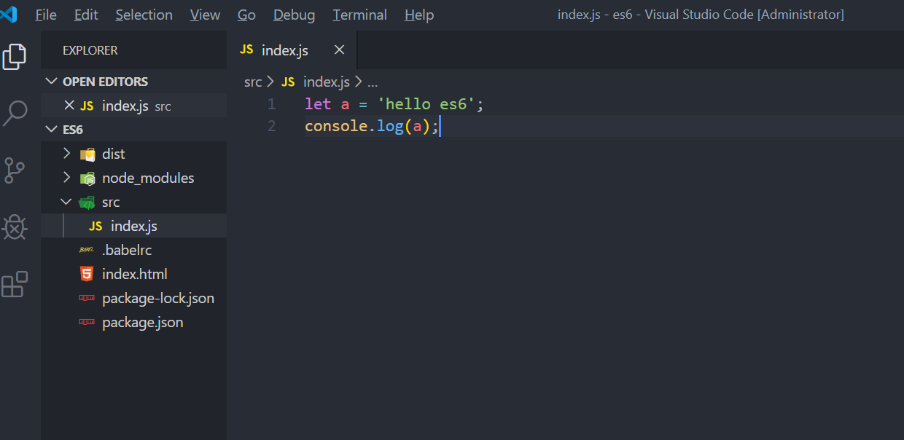Open the Extensions view icon
Screen dimensions: 904x440
point(15,284)
